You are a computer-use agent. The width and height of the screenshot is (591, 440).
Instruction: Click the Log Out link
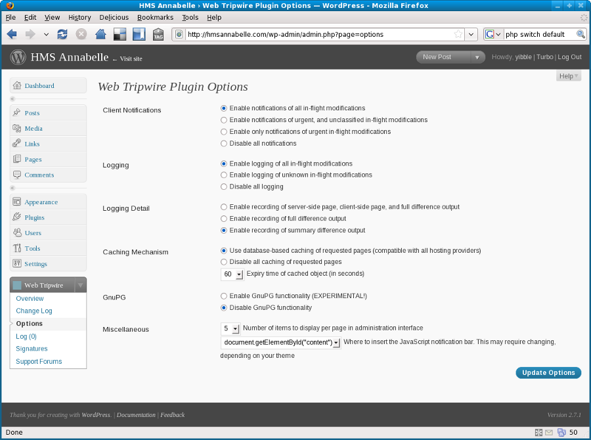(569, 57)
